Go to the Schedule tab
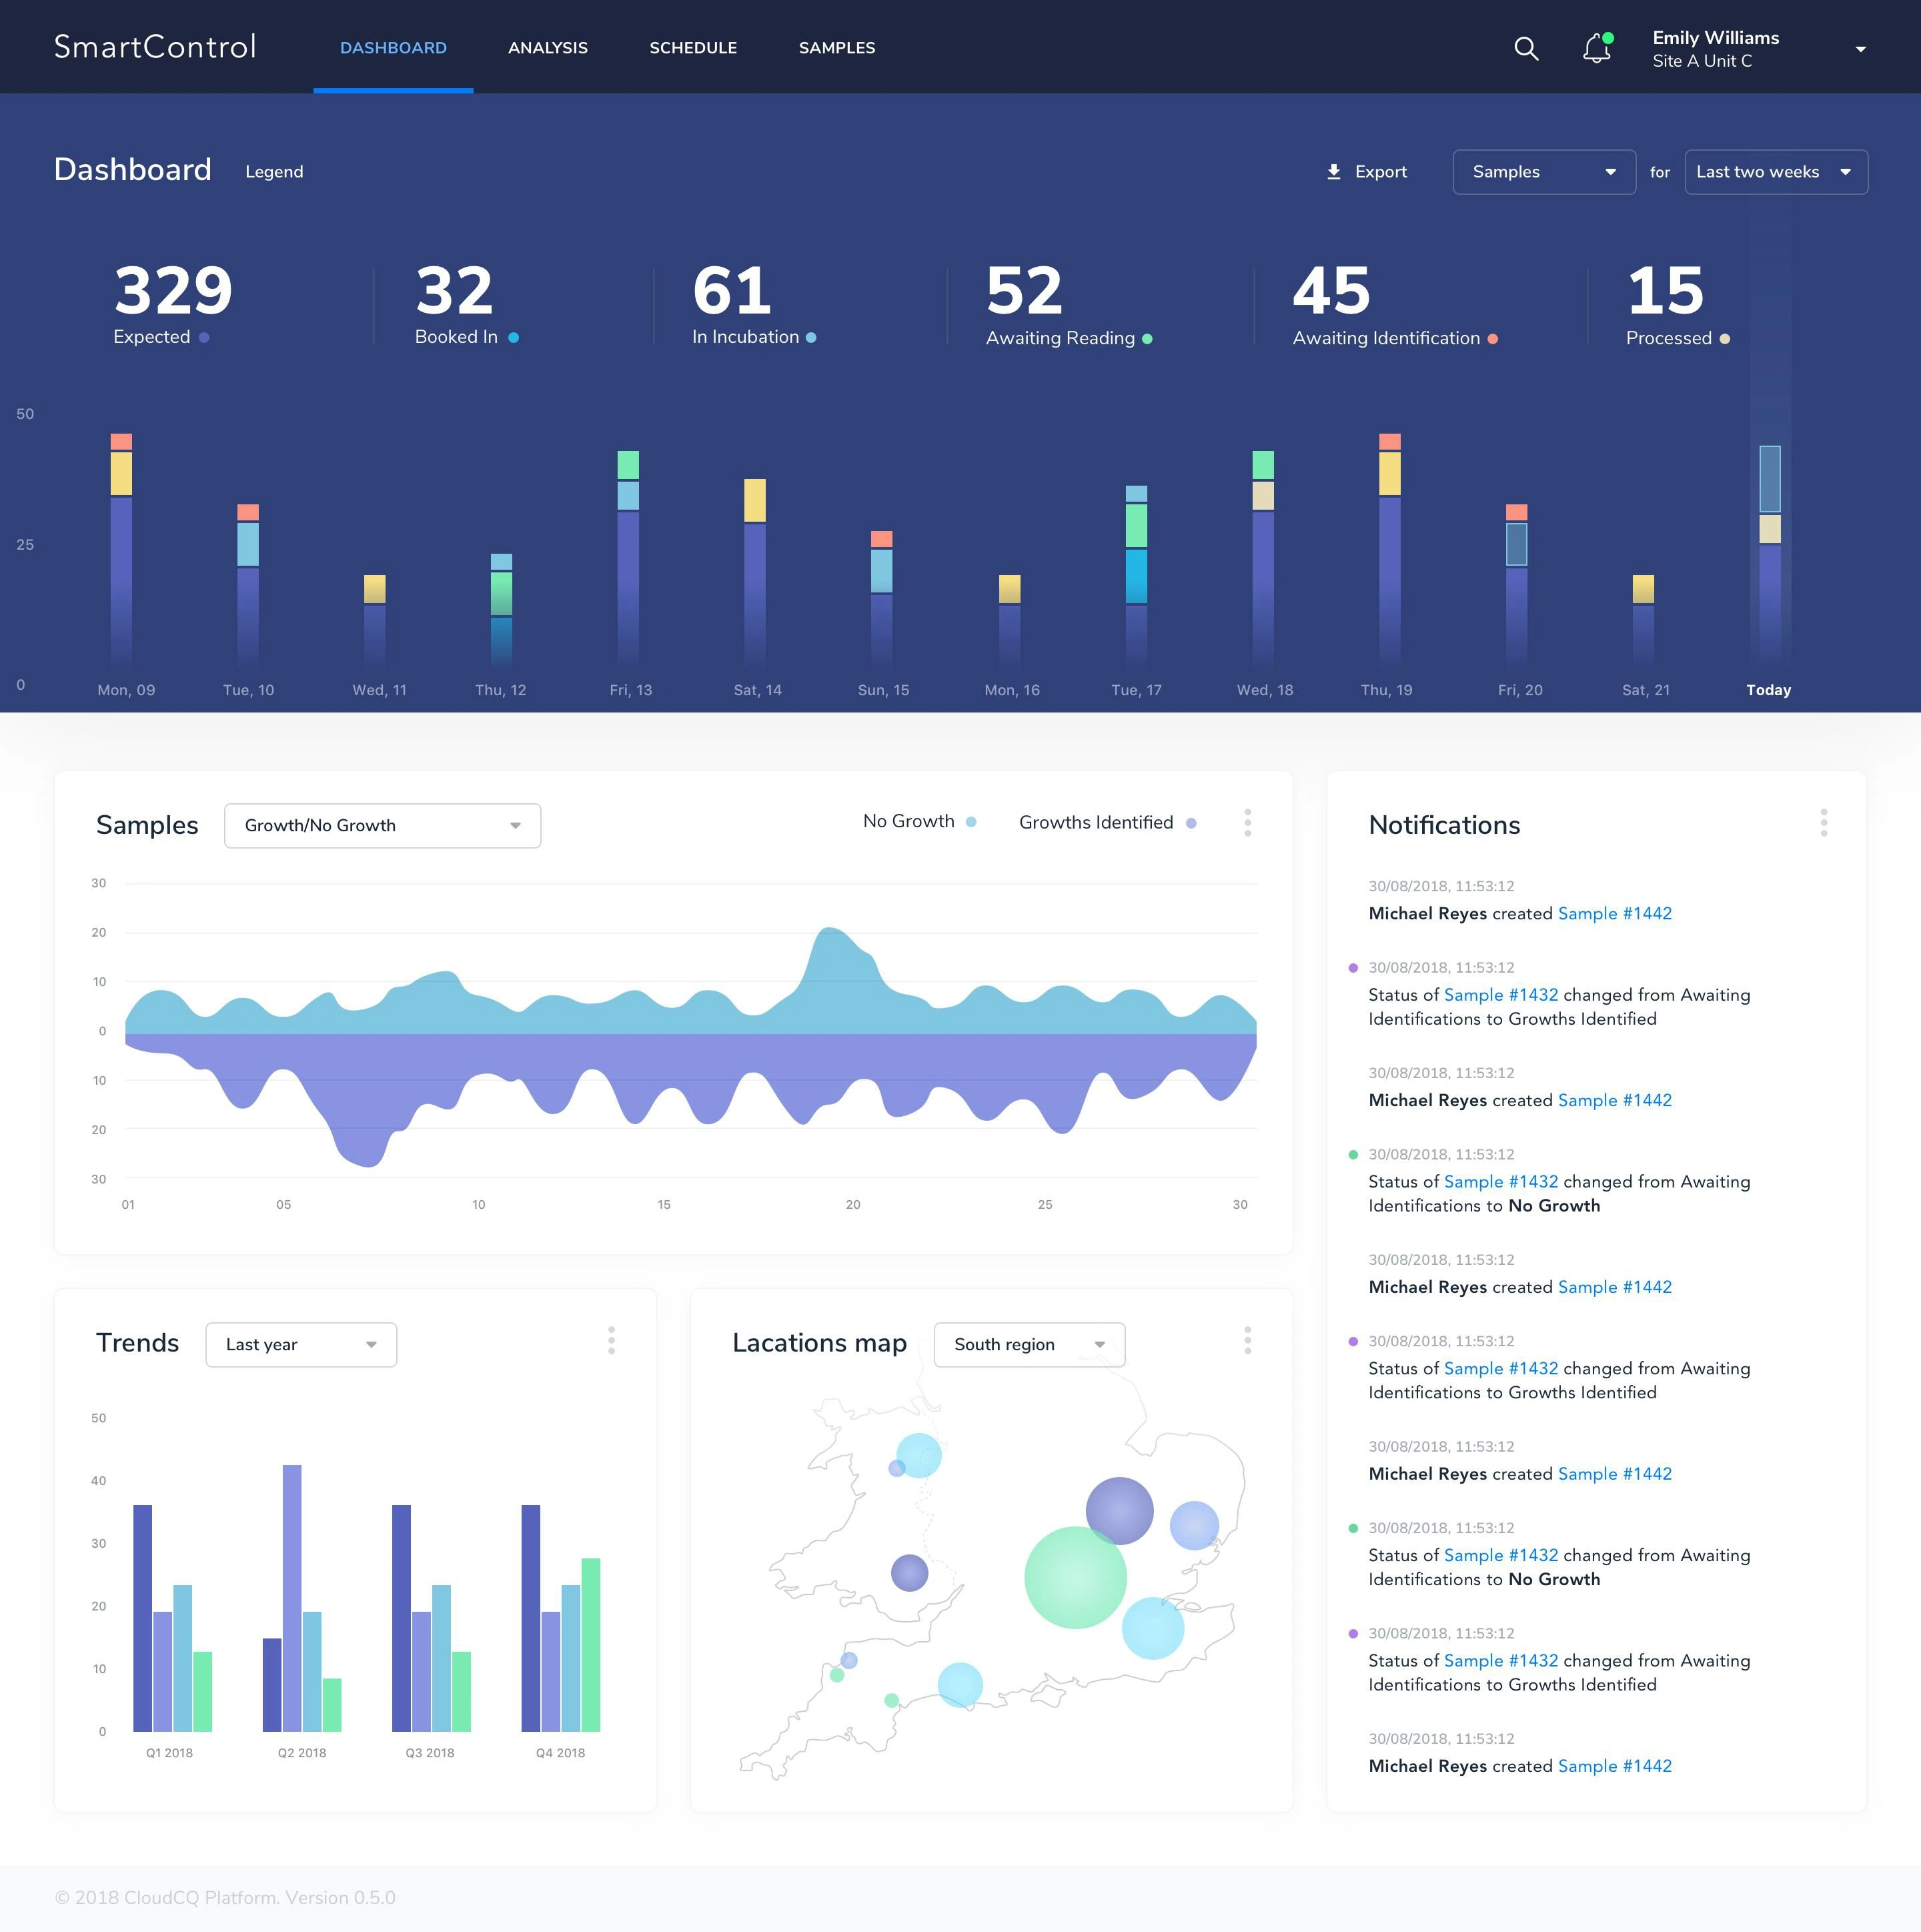1921x1932 pixels. coord(692,48)
